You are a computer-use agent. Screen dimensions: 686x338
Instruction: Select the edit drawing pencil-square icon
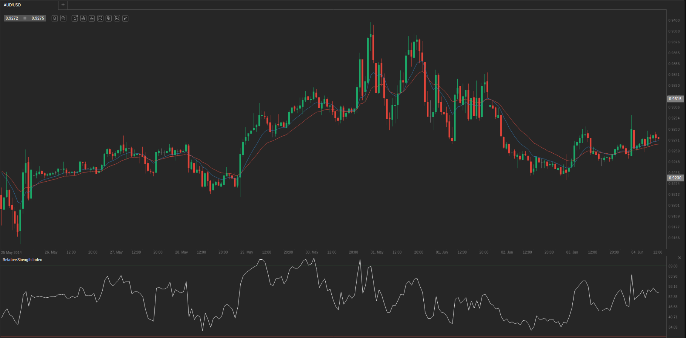(117, 18)
